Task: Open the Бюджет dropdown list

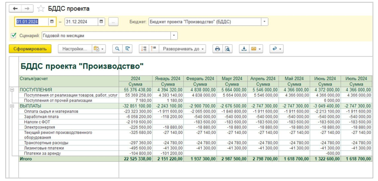Action: 265,22
